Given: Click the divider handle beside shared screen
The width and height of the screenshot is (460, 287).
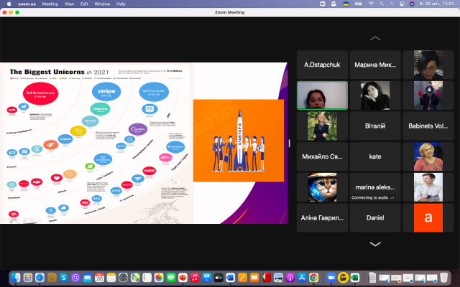Looking at the screenshot, I should click(x=290, y=143).
